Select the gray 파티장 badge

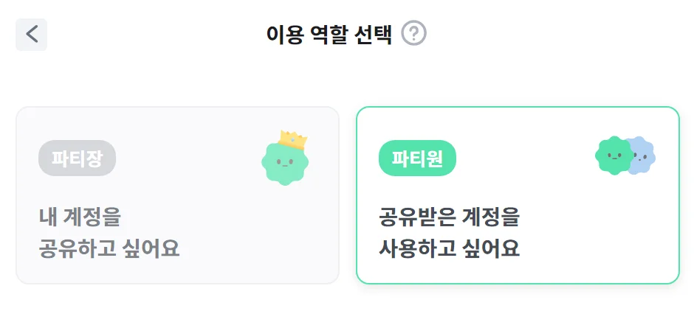click(77, 158)
